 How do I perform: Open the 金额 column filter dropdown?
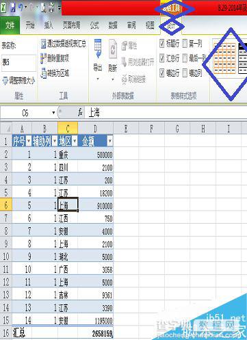[x=110, y=142]
